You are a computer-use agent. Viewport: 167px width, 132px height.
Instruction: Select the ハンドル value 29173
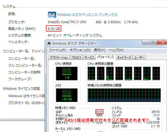(x=156, y=112)
